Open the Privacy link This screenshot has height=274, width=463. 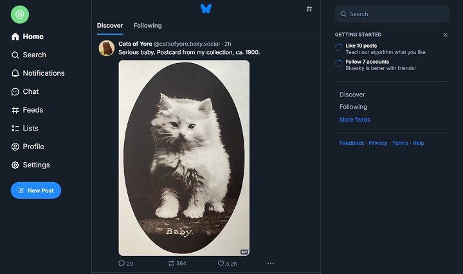[x=378, y=143]
